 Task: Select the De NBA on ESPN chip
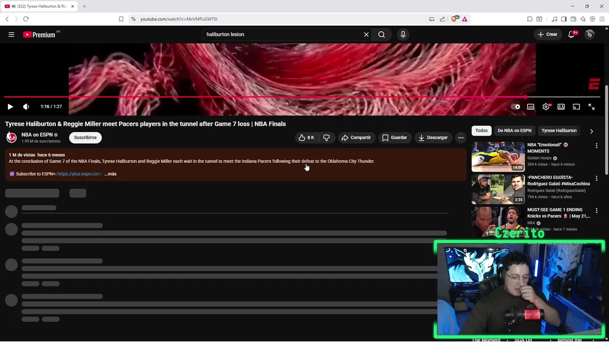point(514,131)
